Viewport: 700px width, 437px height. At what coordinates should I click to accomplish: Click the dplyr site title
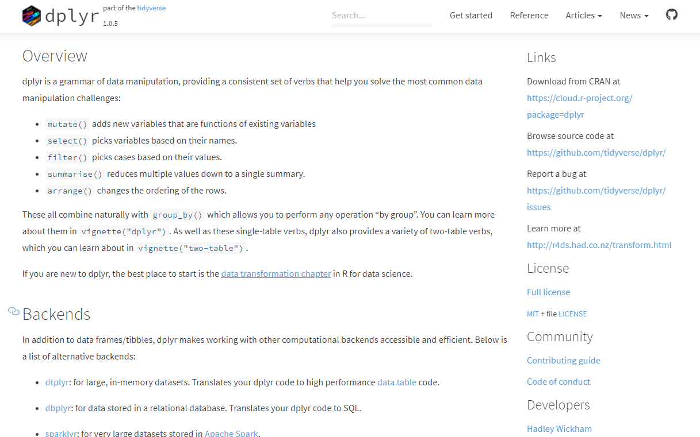click(x=72, y=17)
